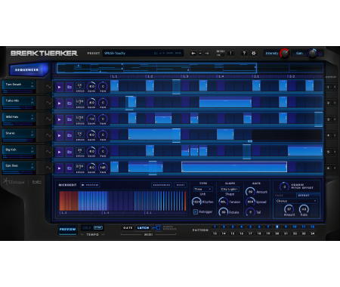The image size is (340, 287).
Task: Click waveform icon next to Snare track
Action: (x=48, y=135)
